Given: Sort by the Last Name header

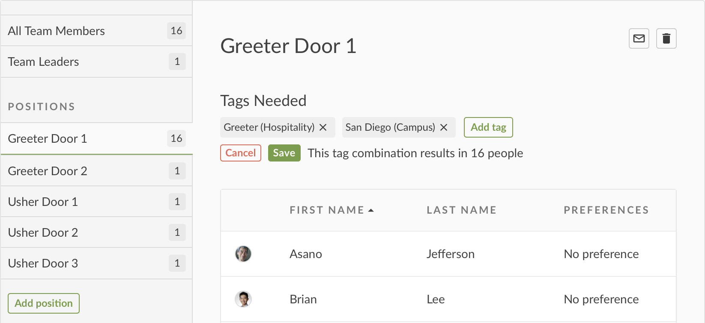Looking at the screenshot, I should click(461, 210).
